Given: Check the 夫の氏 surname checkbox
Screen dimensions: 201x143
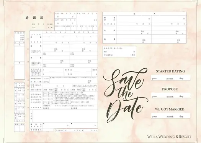Looking at the screenshot, I should (x=44, y=79).
